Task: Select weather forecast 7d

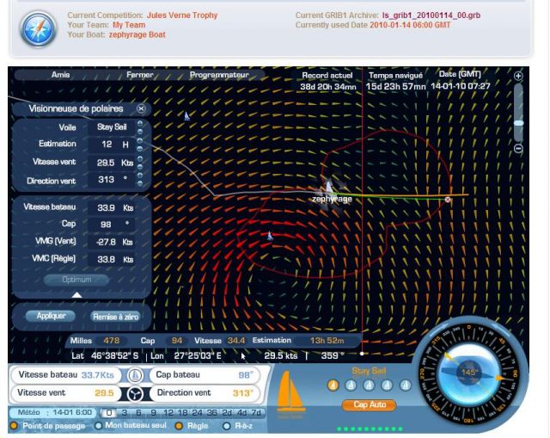Action: [x=256, y=413]
